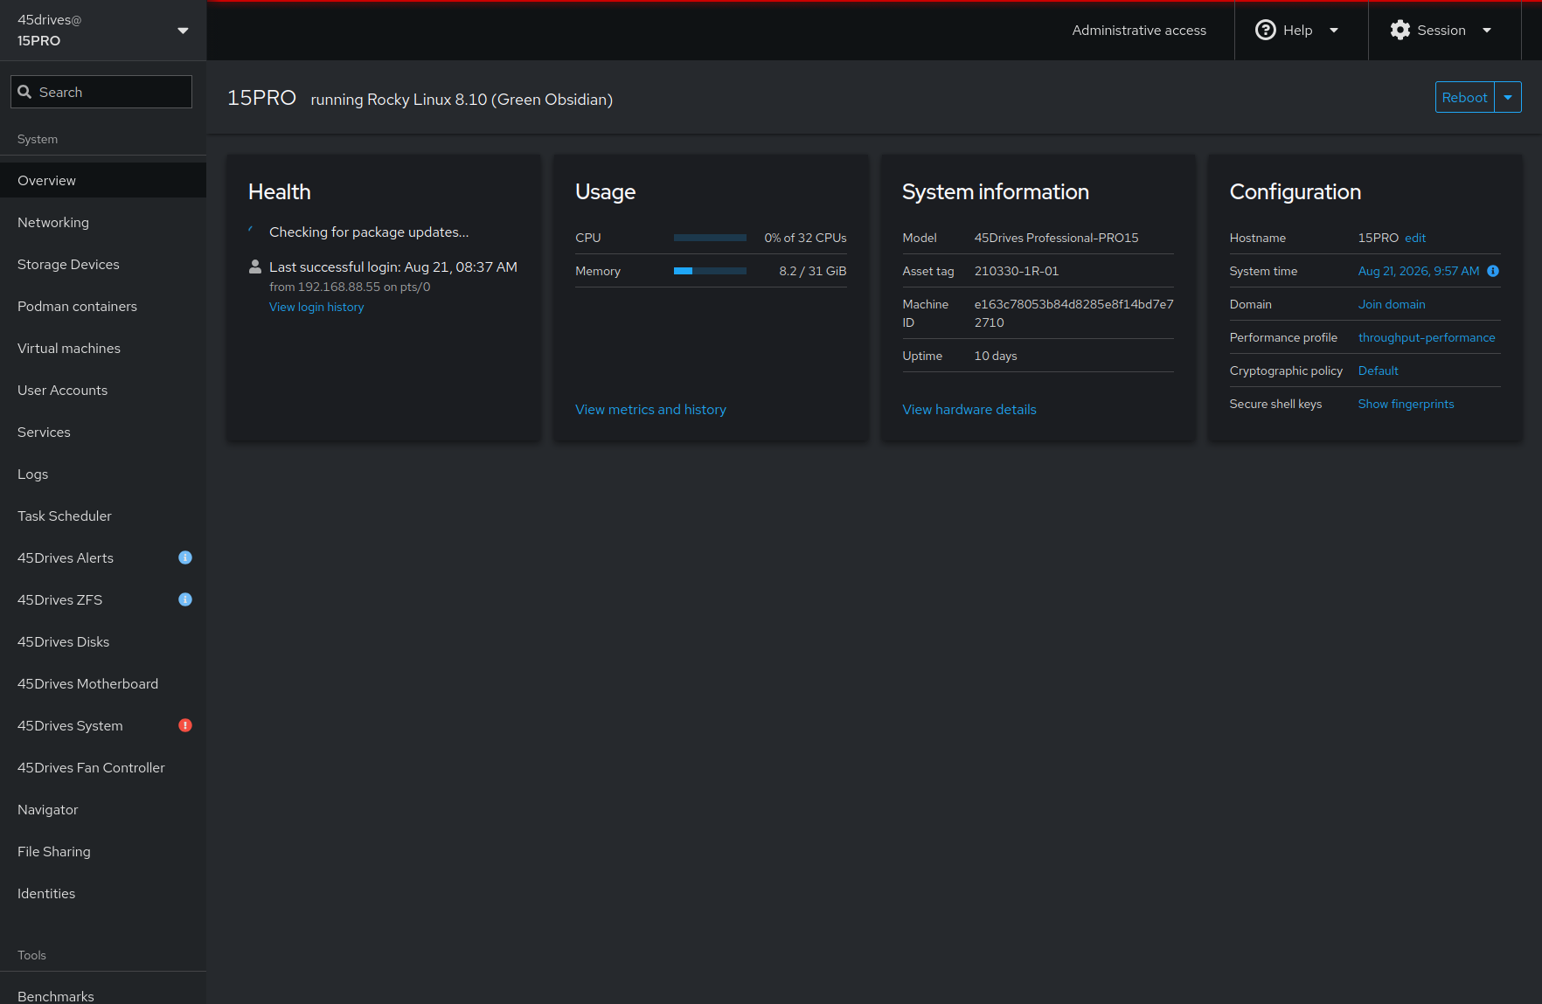Go to Networking in the sidebar
Viewport: 1542px width, 1004px height.
(103, 222)
